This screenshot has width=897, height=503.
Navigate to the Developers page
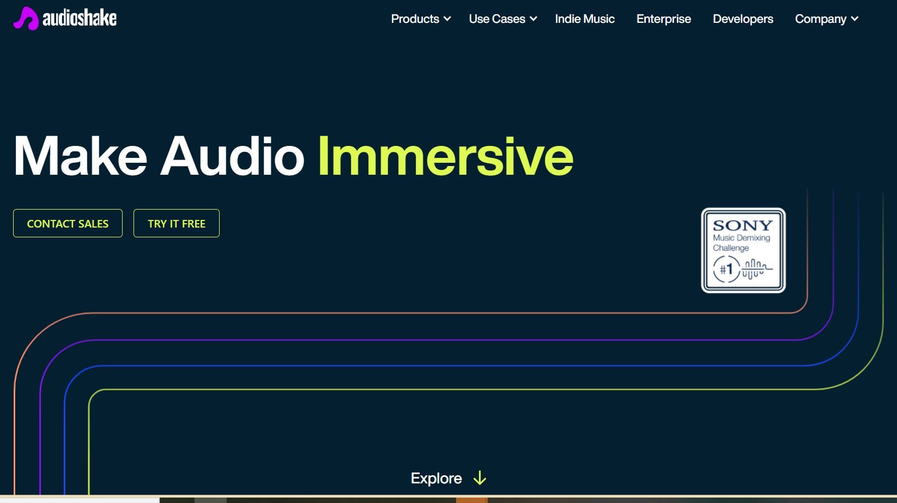(x=742, y=19)
